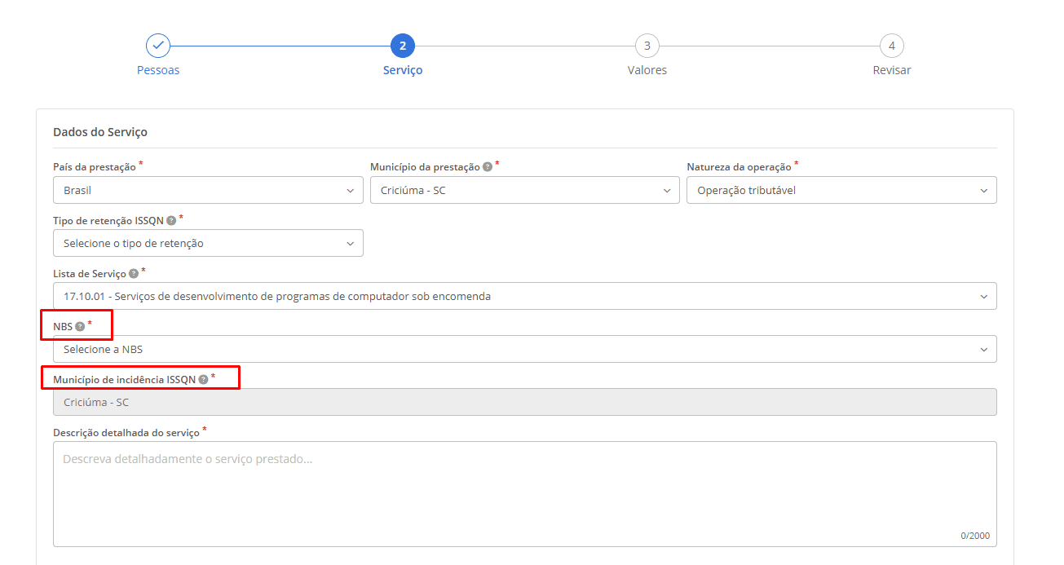Expand the Município da prestação dropdown

coord(524,190)
